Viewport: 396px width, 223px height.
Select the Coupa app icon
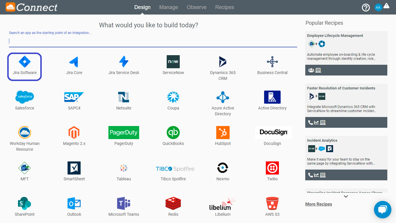pos(173,97)
